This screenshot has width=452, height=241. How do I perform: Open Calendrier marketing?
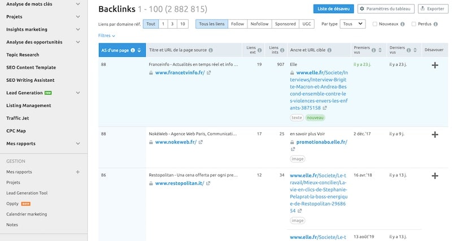tap(27, 214)
